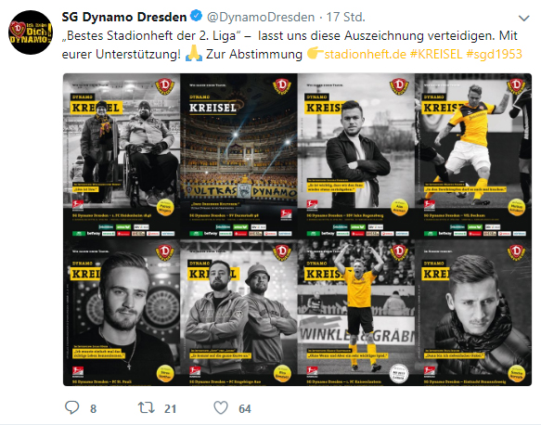The width and height of the screenshot is (541, 425).
Task: Open the #sgd1953 hashtag
Action: tap(494, 54)
